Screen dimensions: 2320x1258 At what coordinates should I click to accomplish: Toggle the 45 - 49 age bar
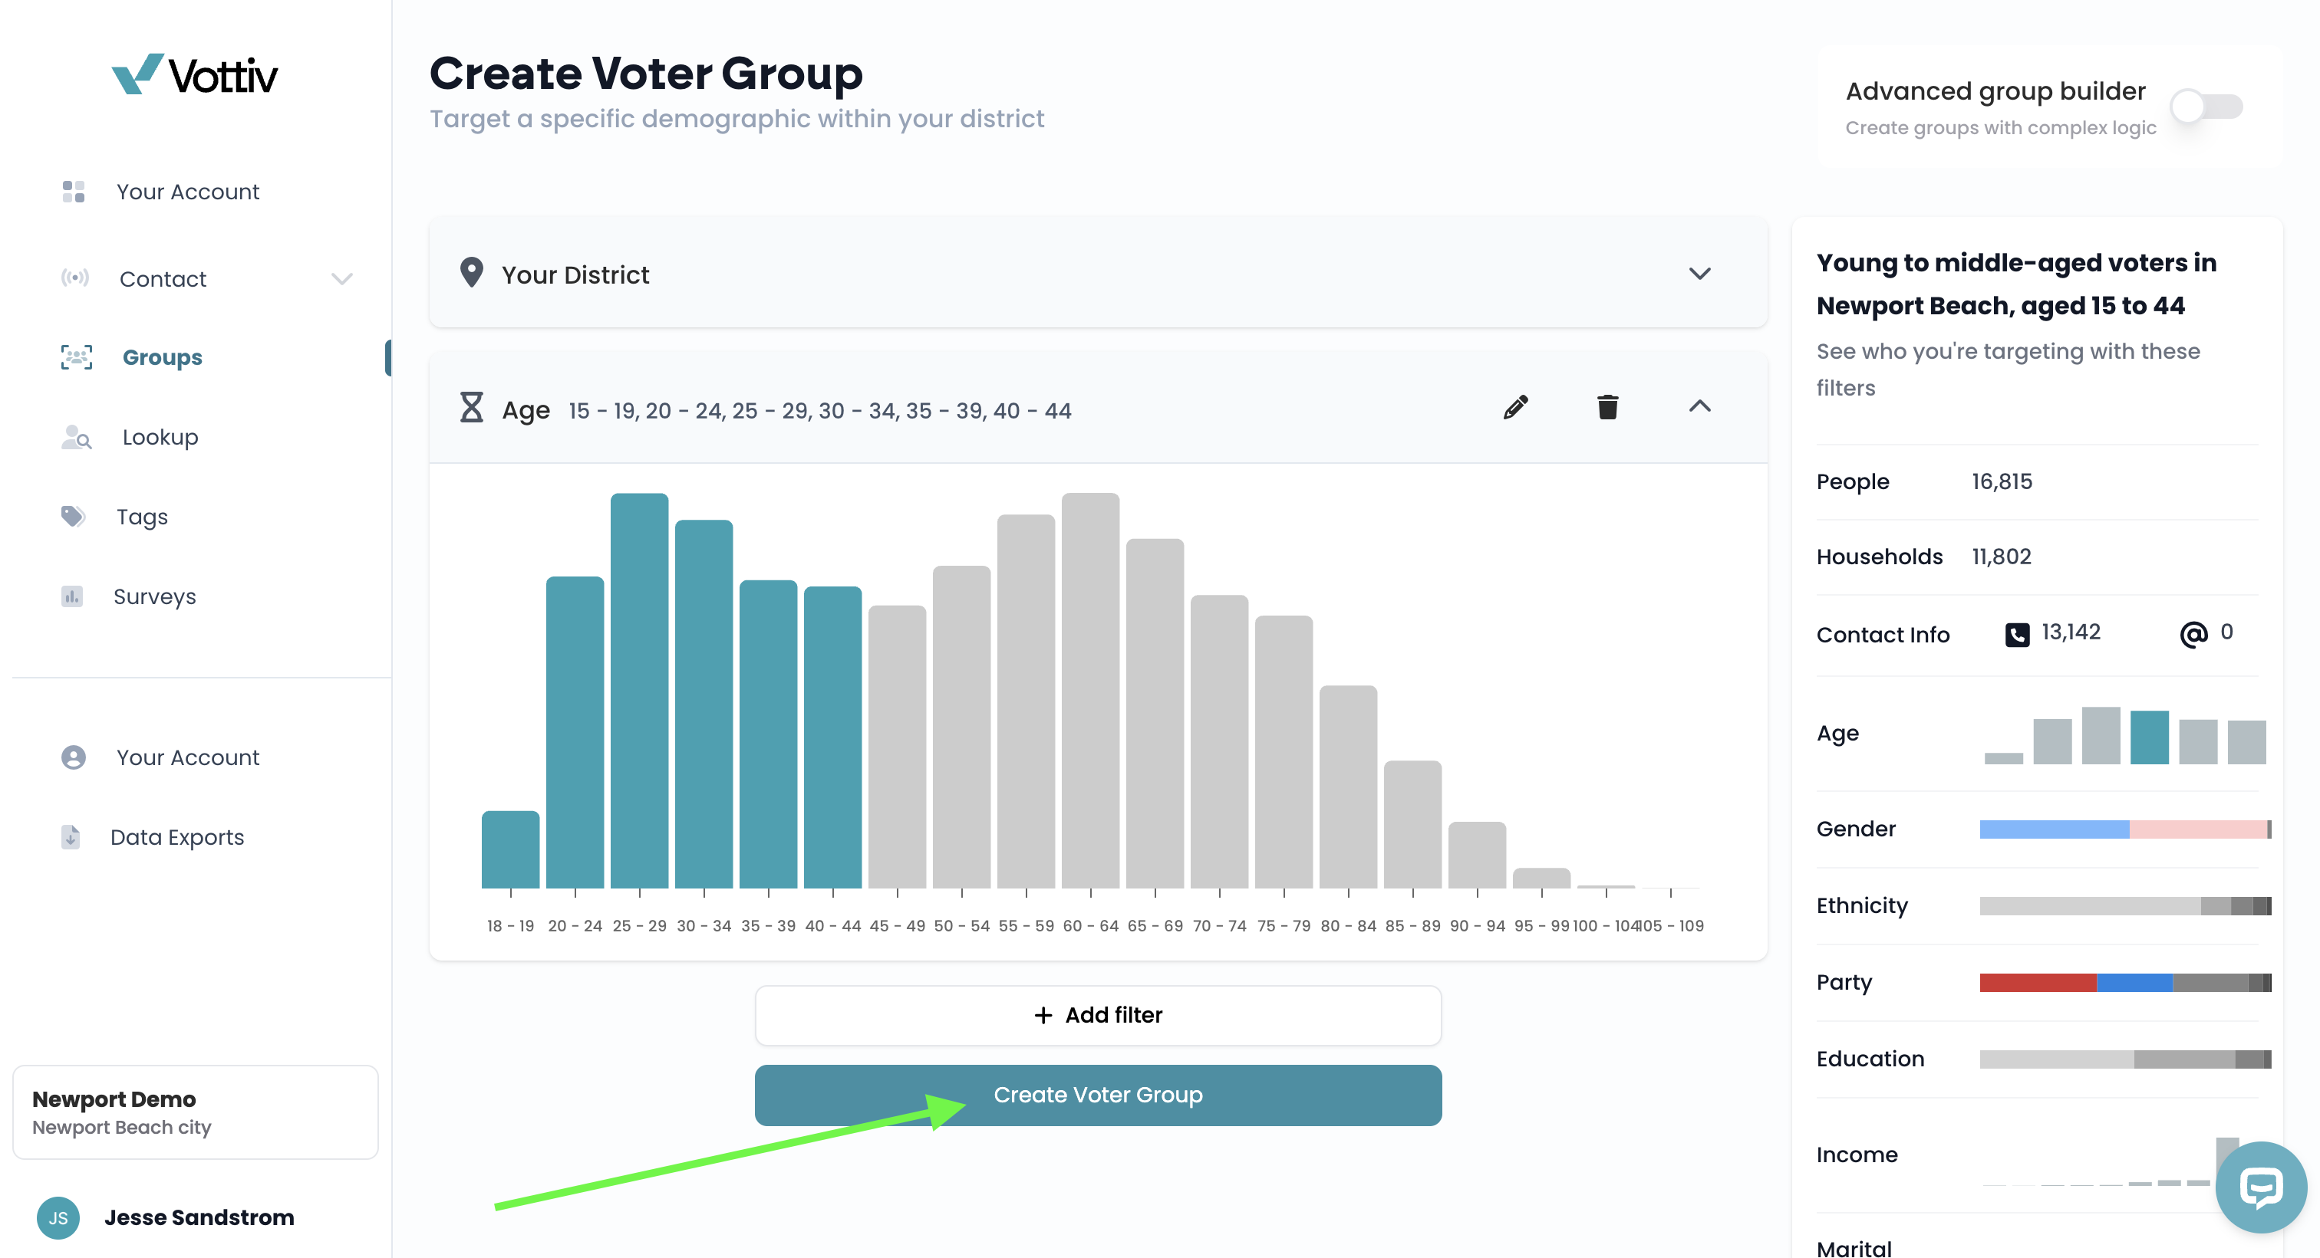897,747
